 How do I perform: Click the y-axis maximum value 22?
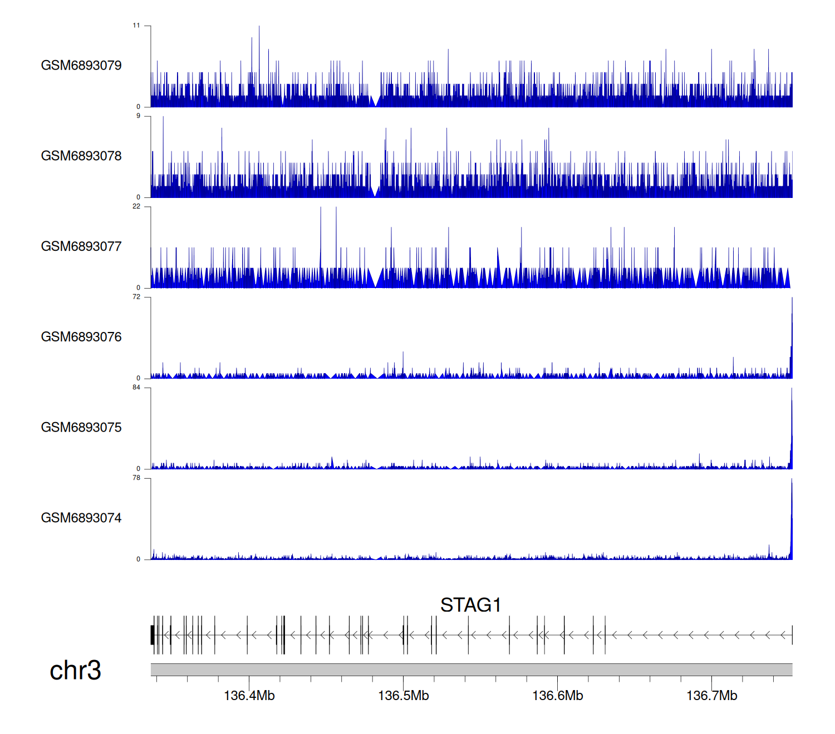pos(136,206)
